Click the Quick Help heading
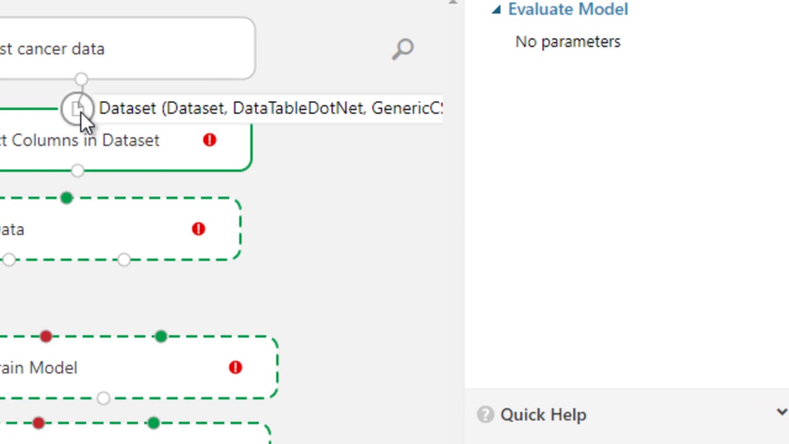This screenshot has height=444, width=789. pos(543,414)
